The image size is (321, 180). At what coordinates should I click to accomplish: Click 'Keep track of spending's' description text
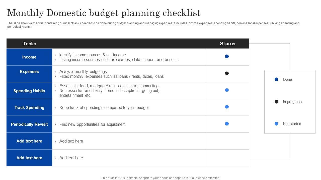(x=104, y=107)
